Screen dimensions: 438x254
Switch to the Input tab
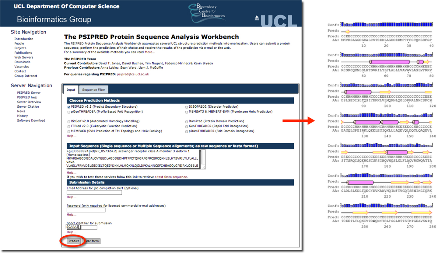tap(71, 90)
